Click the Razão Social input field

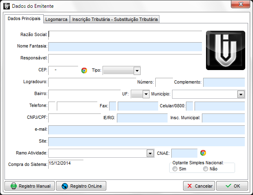click(125, 35)
